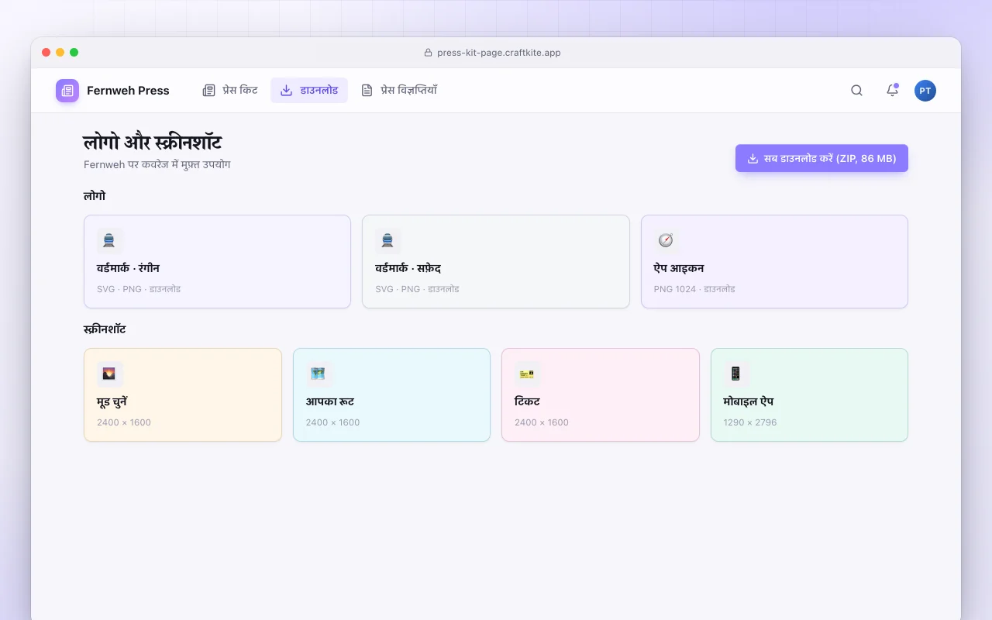Open the ऐप आइकन download card

[x=774, y=261]
